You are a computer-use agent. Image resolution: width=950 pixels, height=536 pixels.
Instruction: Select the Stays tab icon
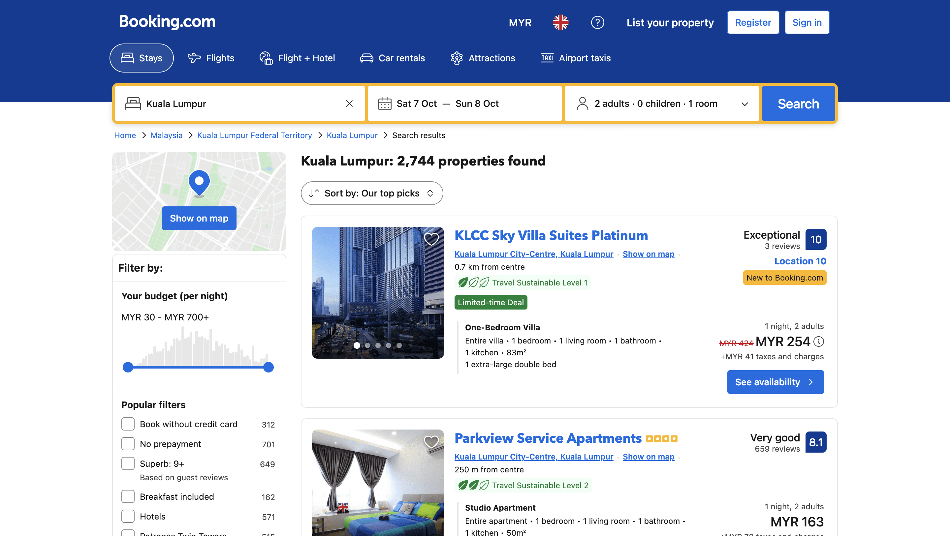[x=127, y=58]
